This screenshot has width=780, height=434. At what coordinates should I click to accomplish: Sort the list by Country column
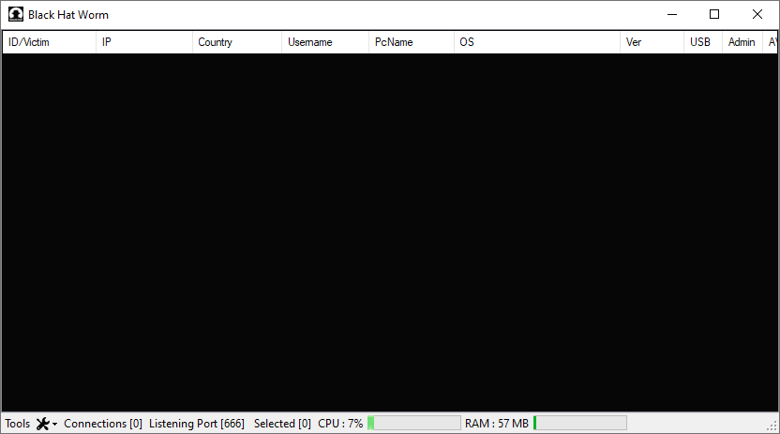[x=236, y=42]
